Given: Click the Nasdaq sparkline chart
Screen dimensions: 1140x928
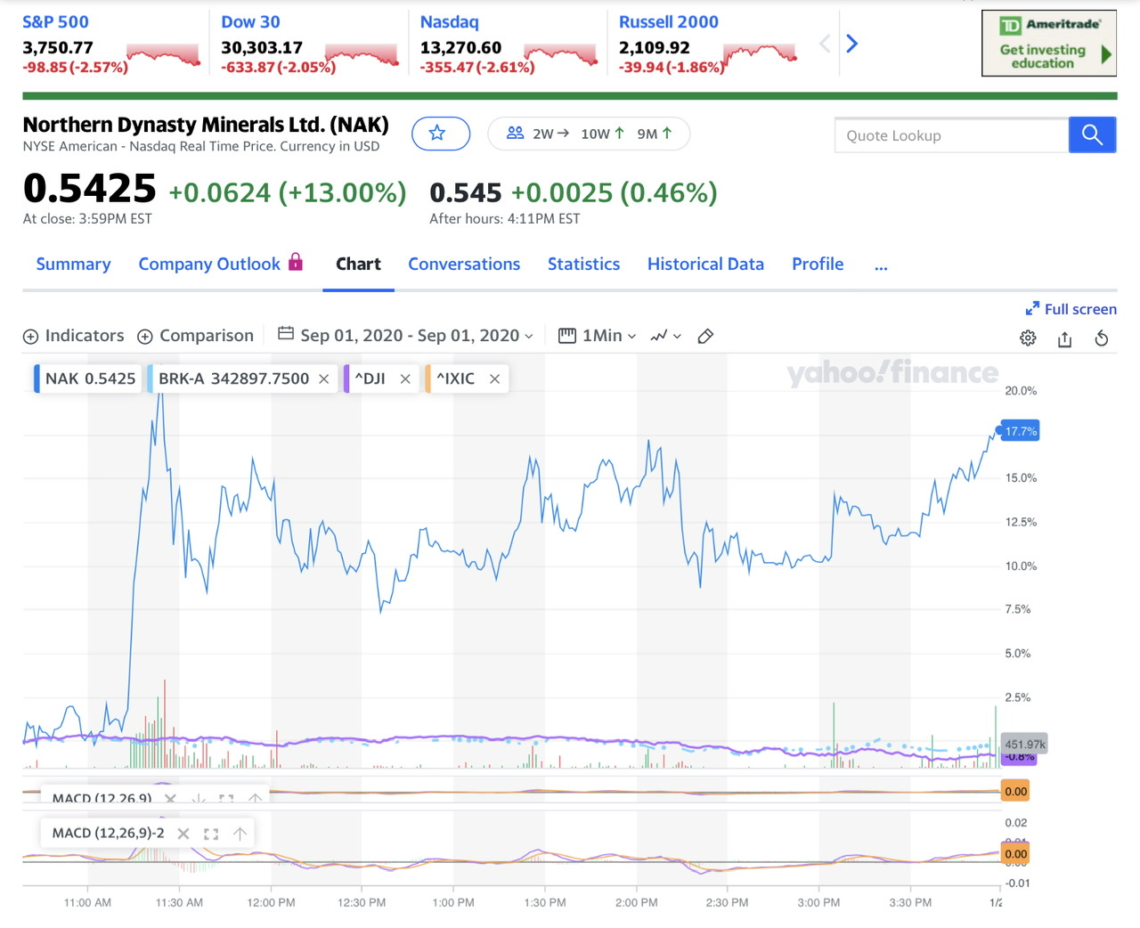Looking at the screenshot, I should tap(561, 54).
